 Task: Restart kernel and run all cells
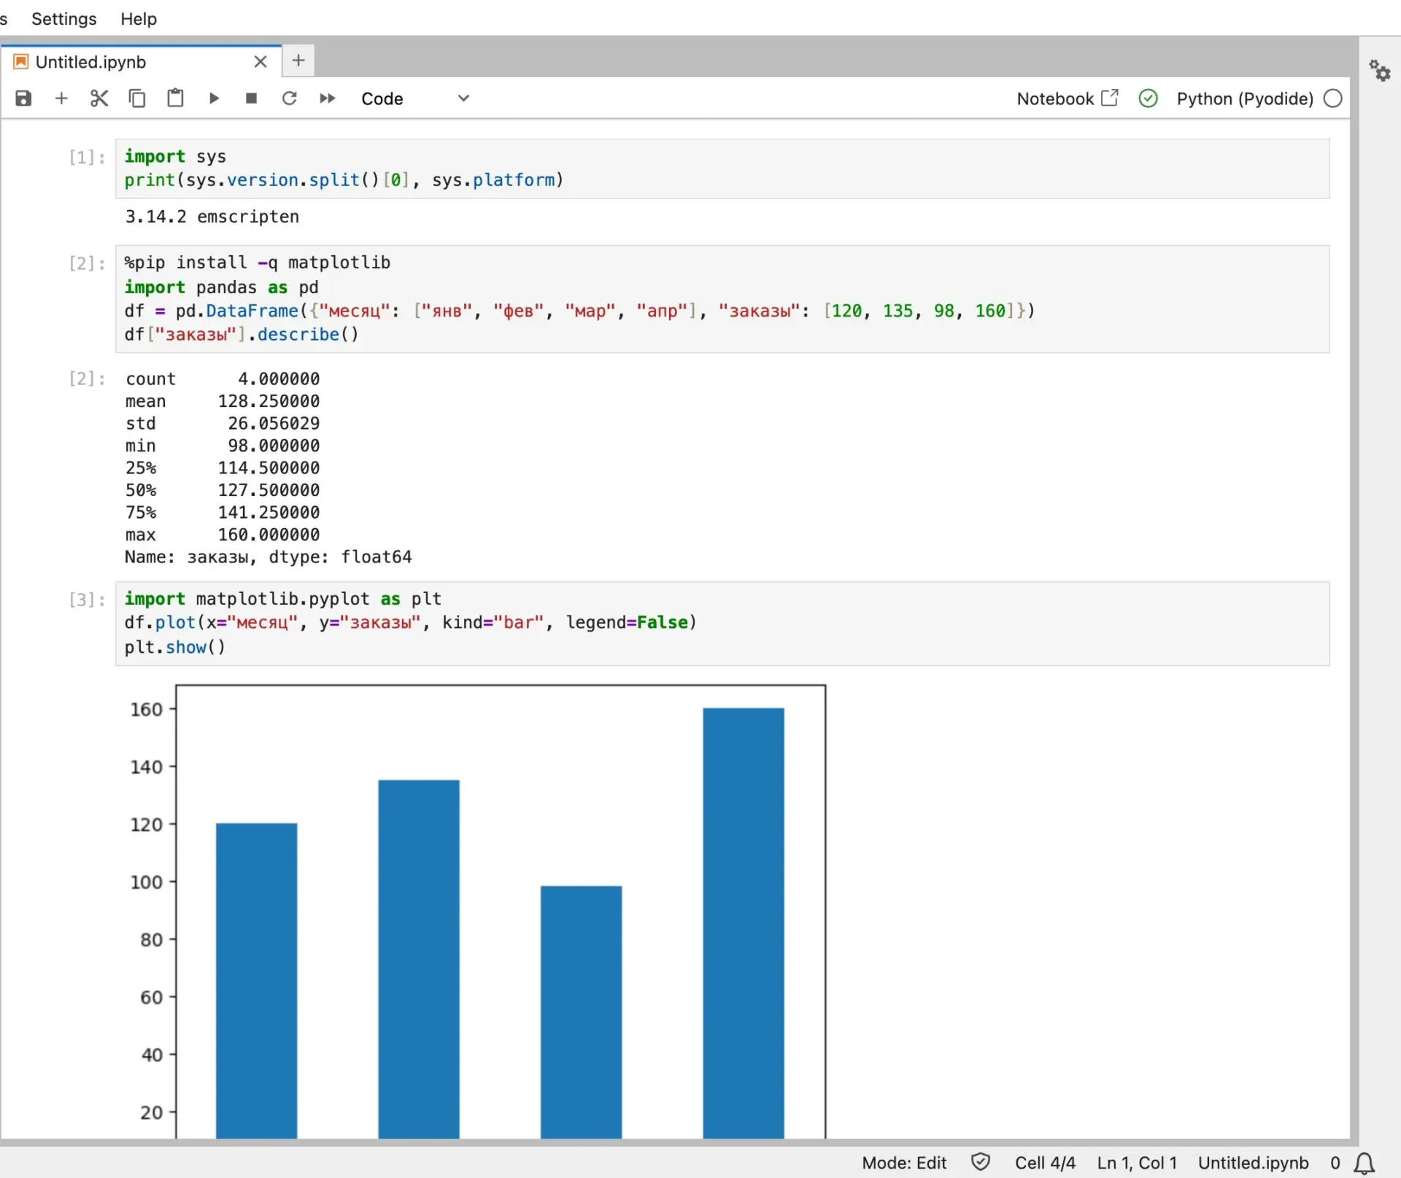click(x=327, y=98)
